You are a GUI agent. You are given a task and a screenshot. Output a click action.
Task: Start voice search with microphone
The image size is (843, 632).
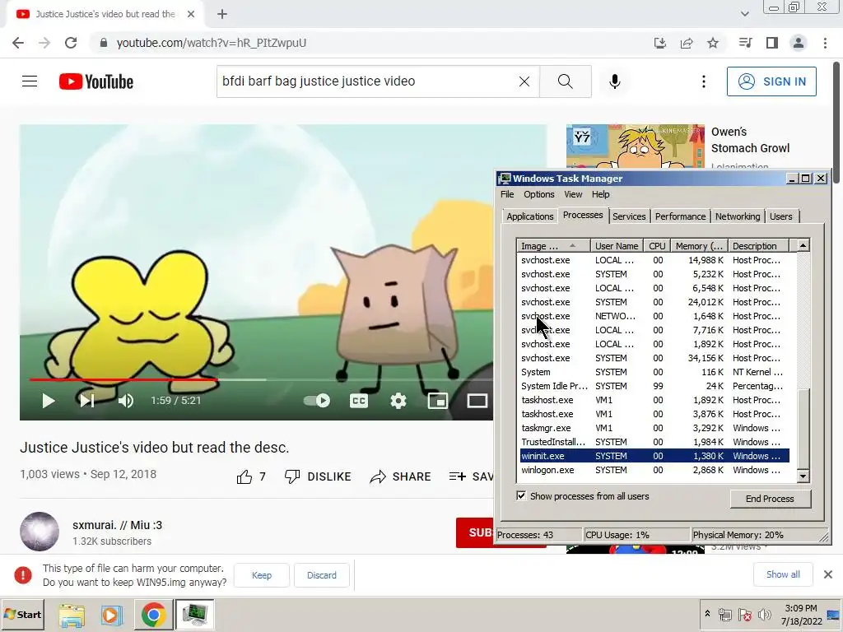pos(615,81)
